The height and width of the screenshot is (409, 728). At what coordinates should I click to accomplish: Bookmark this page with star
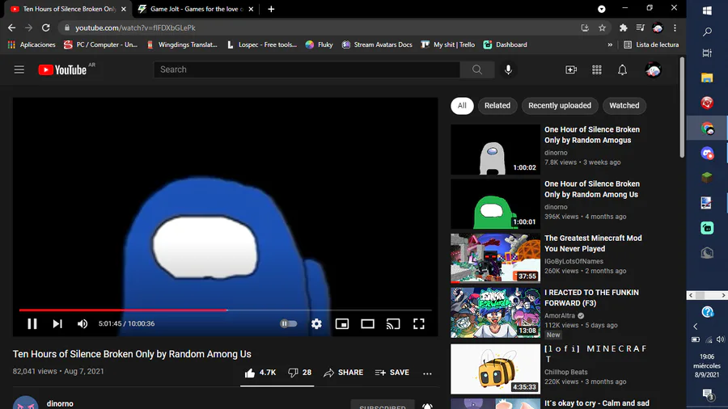tap(602, 27)
